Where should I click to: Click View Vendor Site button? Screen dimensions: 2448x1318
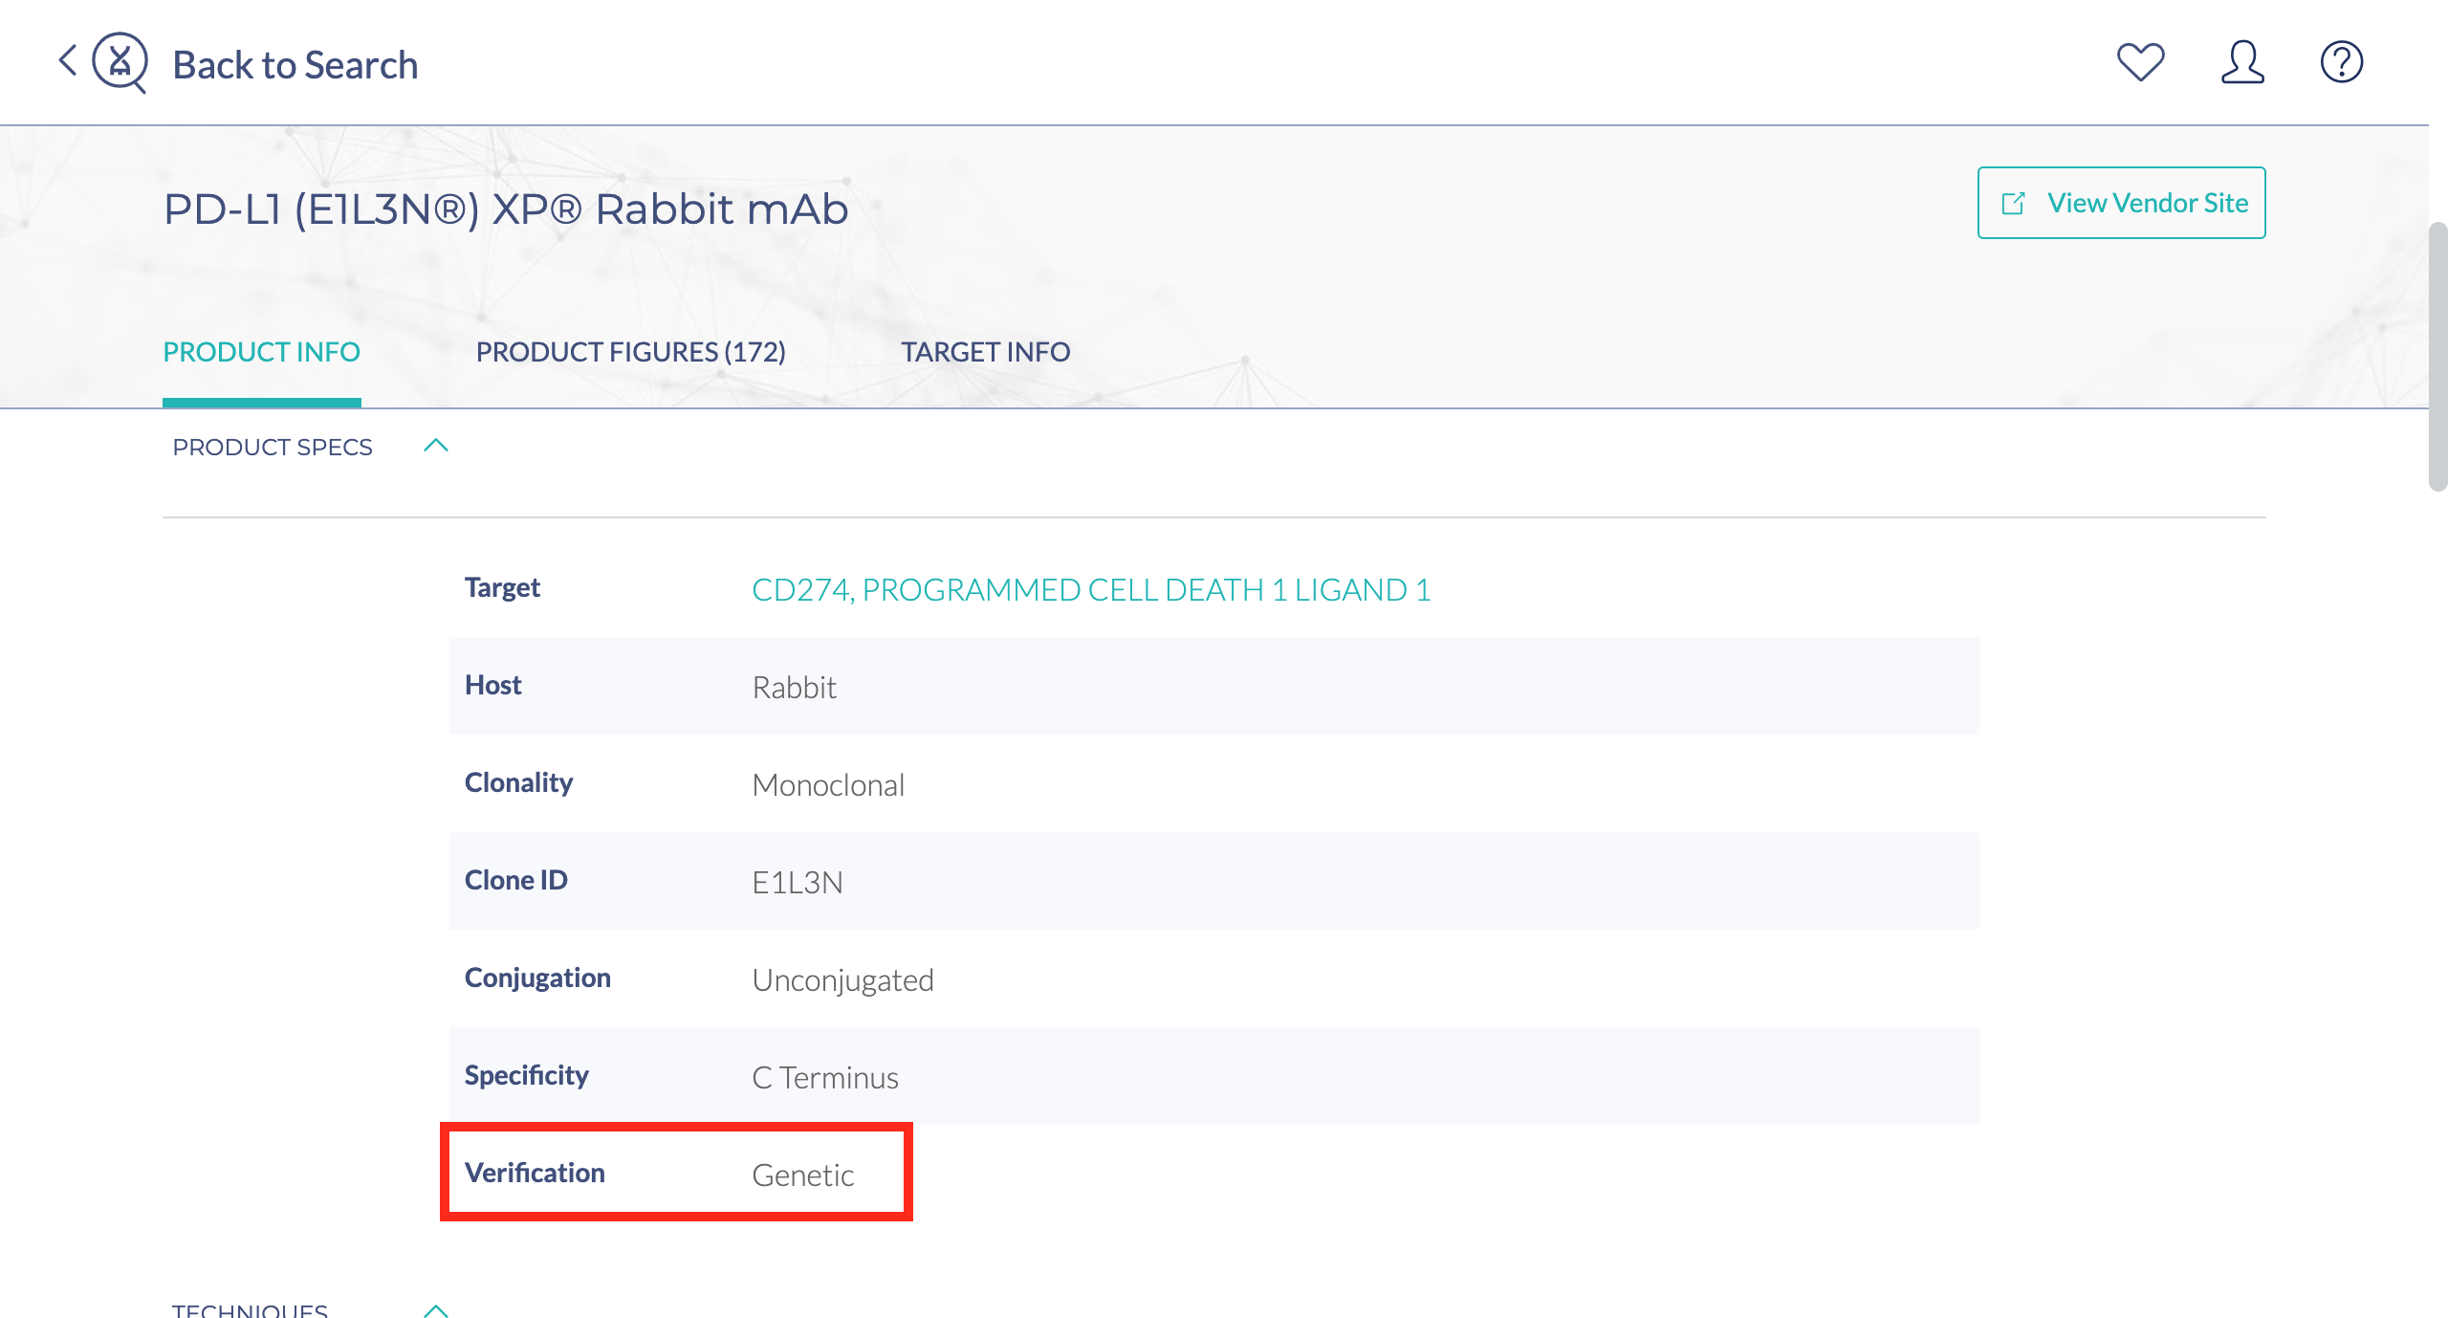click(x=2122, y=201)
